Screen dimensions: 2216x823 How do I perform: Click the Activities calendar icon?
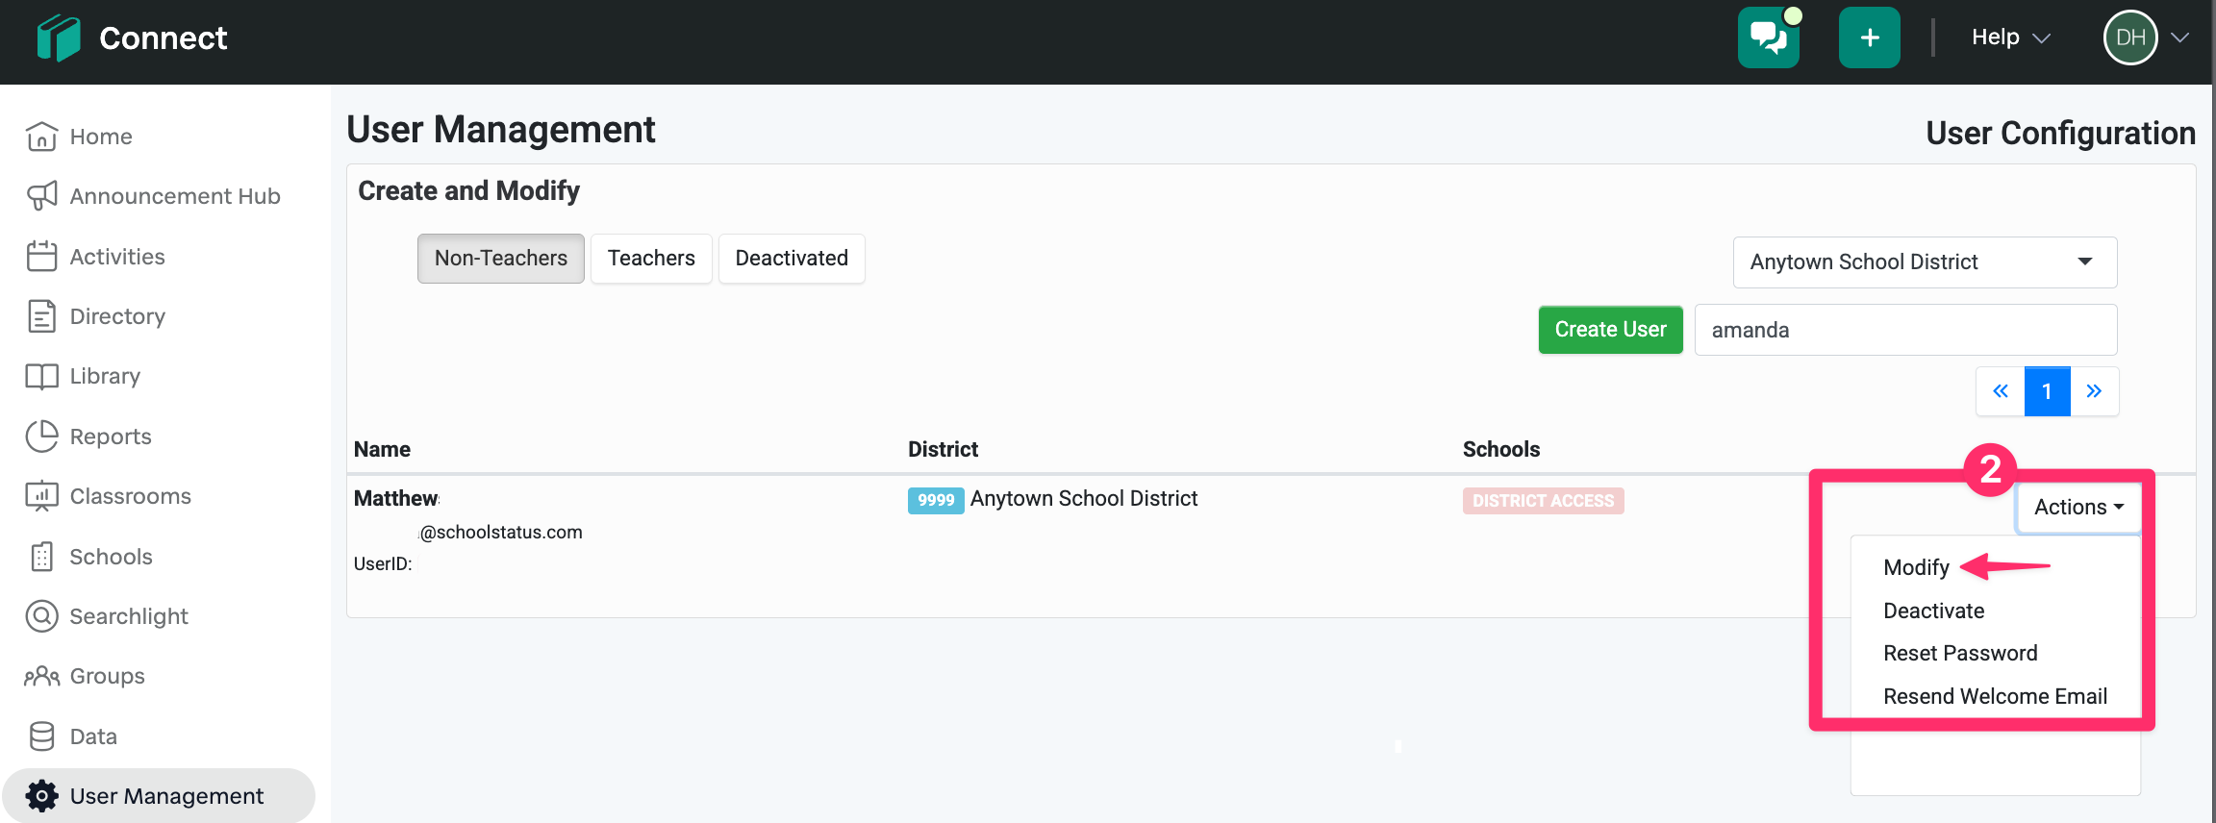[41, 257]
